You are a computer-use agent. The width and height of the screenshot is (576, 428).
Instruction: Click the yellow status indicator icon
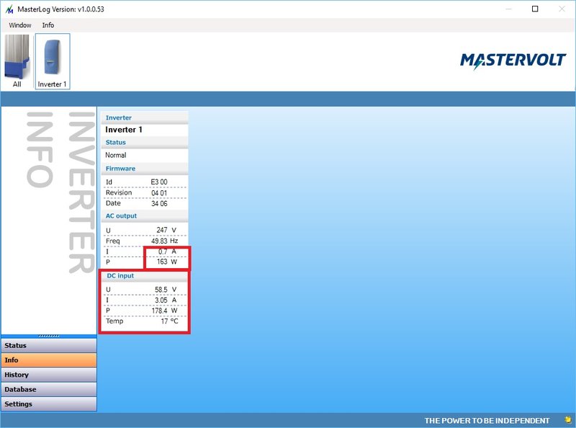point(569,419)
